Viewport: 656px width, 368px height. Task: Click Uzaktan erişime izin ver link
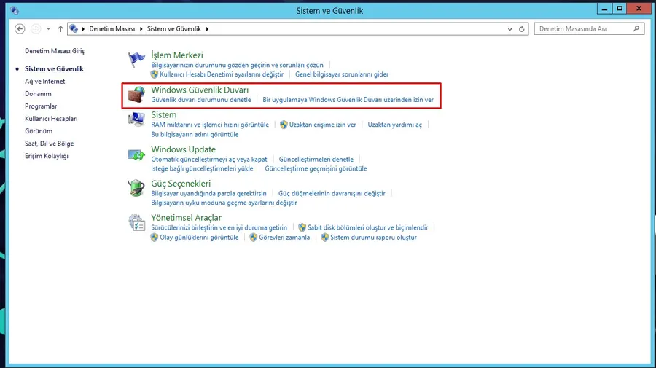(x=323, y=125)
